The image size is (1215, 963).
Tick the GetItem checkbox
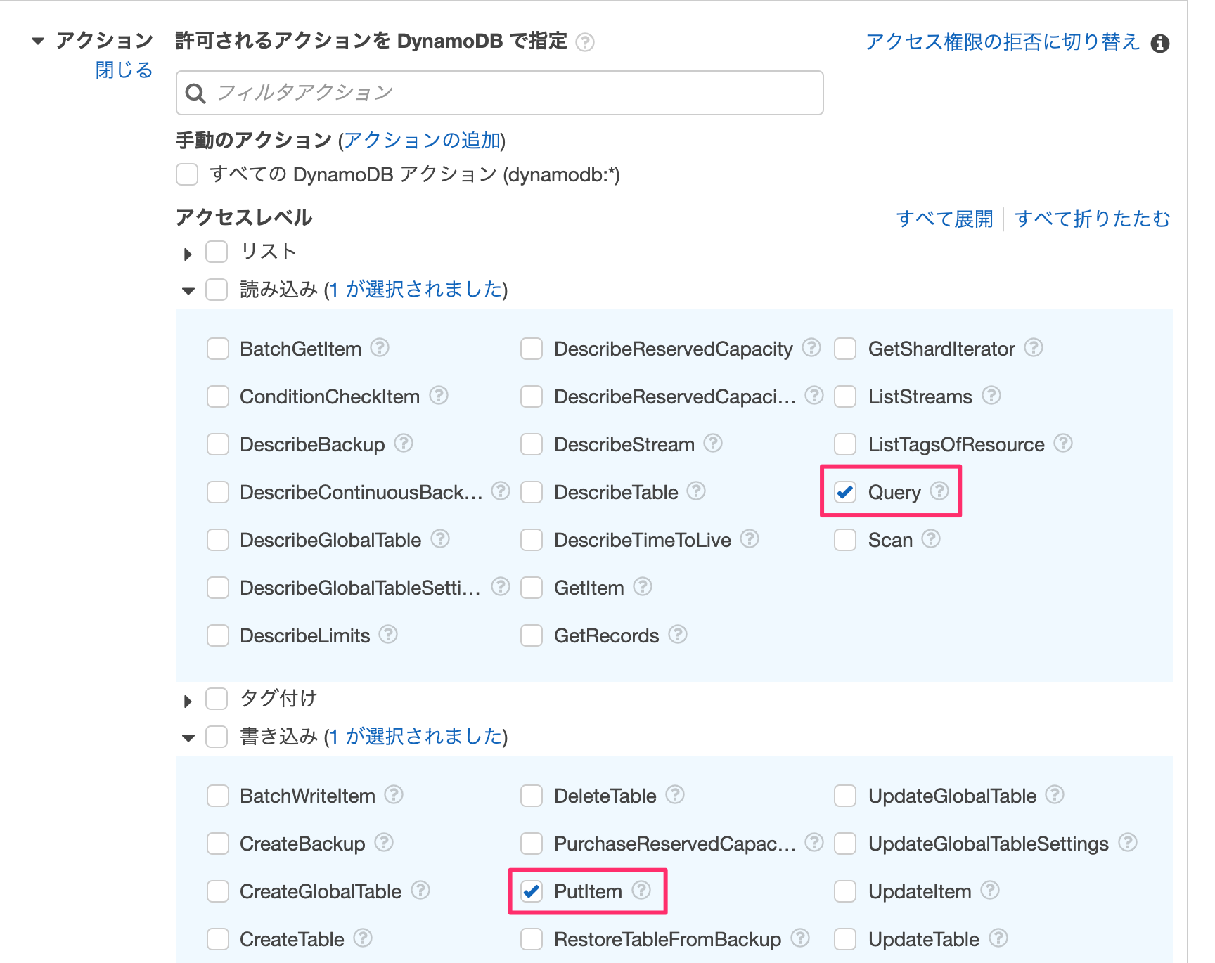(532, 588)
